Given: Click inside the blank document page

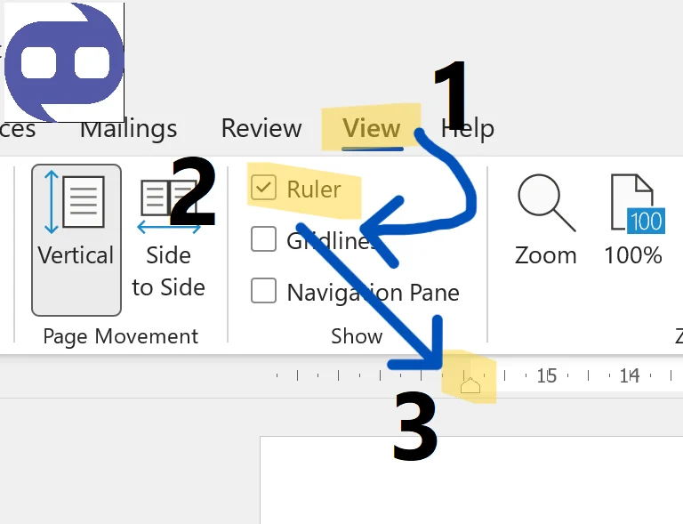Looking at the screenshot, I should coord(471,480).
